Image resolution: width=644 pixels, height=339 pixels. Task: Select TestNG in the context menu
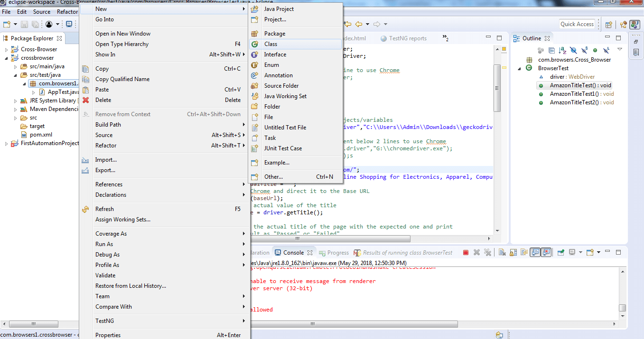(105, 321)
